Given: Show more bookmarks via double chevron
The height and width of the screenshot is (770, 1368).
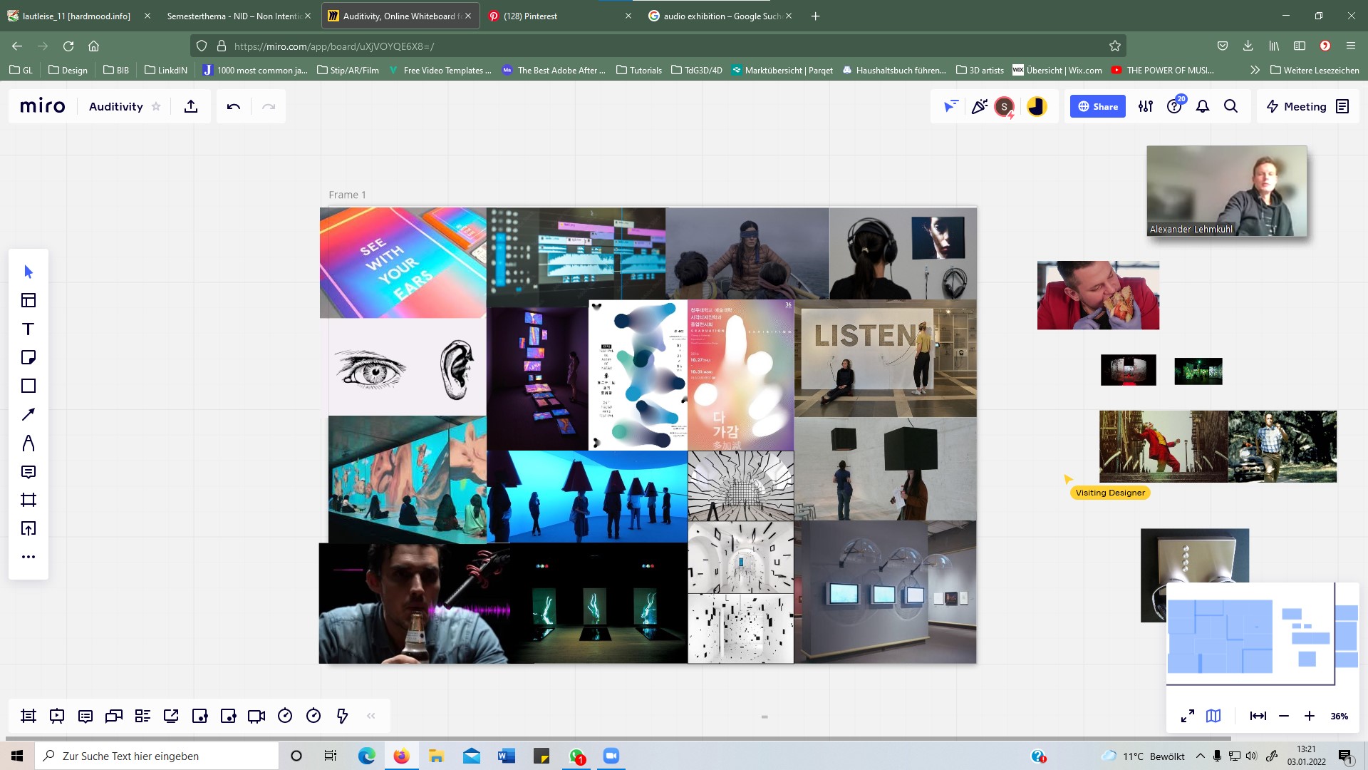Looking at the screenshot, I should pyautogui.click(x=1255, y=70).
